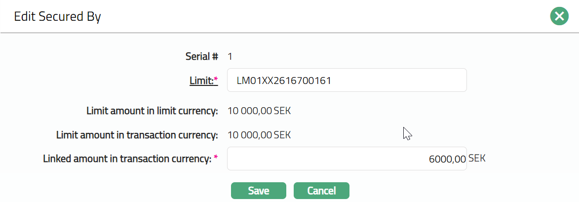Click the Serial # label
Viewport: 579px width, 202px height.
(x=201, y=56)
